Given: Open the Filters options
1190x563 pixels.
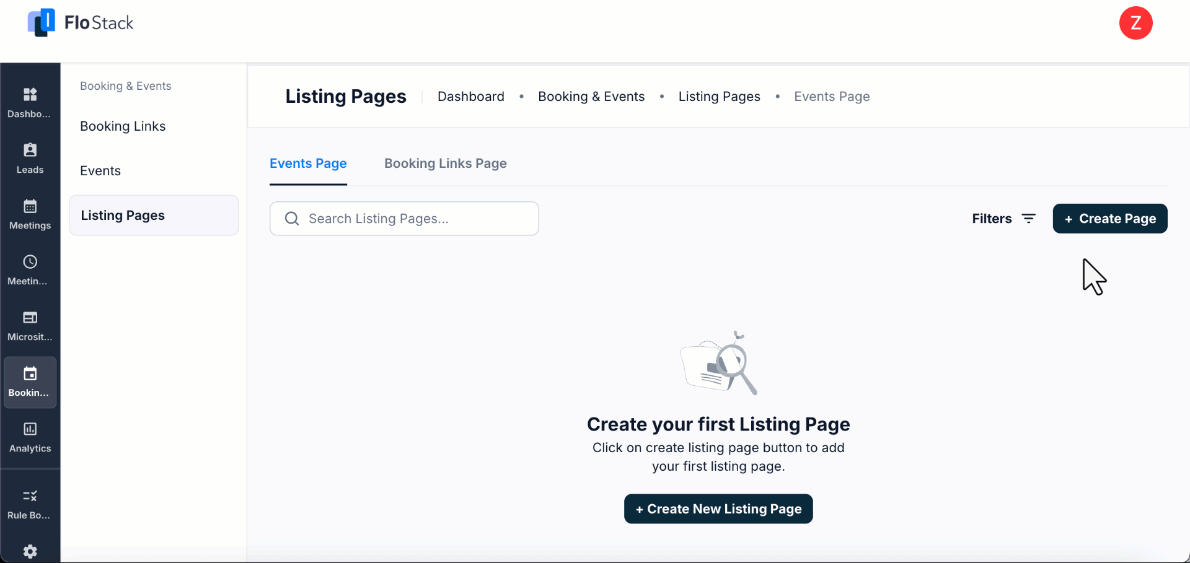Looking at the screenshot, I should (1003, 218).
